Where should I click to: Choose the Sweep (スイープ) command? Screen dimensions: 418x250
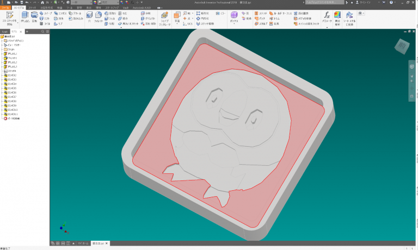[x=46, y=13]
